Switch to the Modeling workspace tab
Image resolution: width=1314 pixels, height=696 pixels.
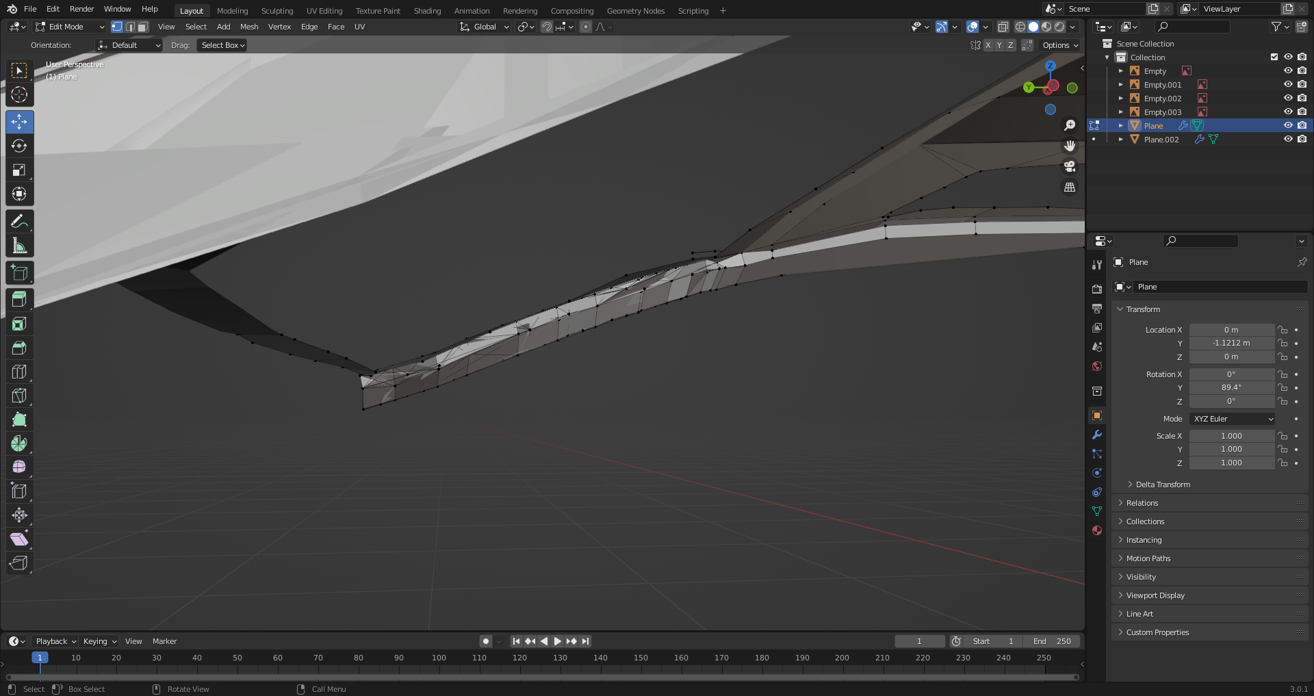[232, 11]
